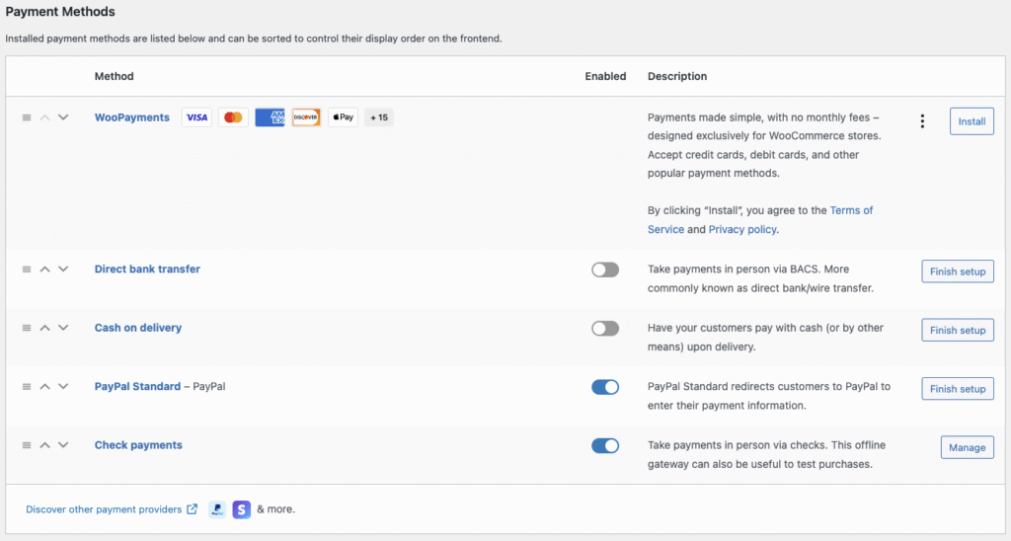Screen dimensions: 1011x541
Task: Move Check payments down
Action: (x=63, y=445)
